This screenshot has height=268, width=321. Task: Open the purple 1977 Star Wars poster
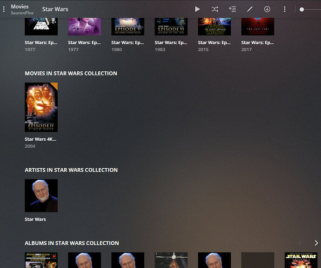[84, 27]
